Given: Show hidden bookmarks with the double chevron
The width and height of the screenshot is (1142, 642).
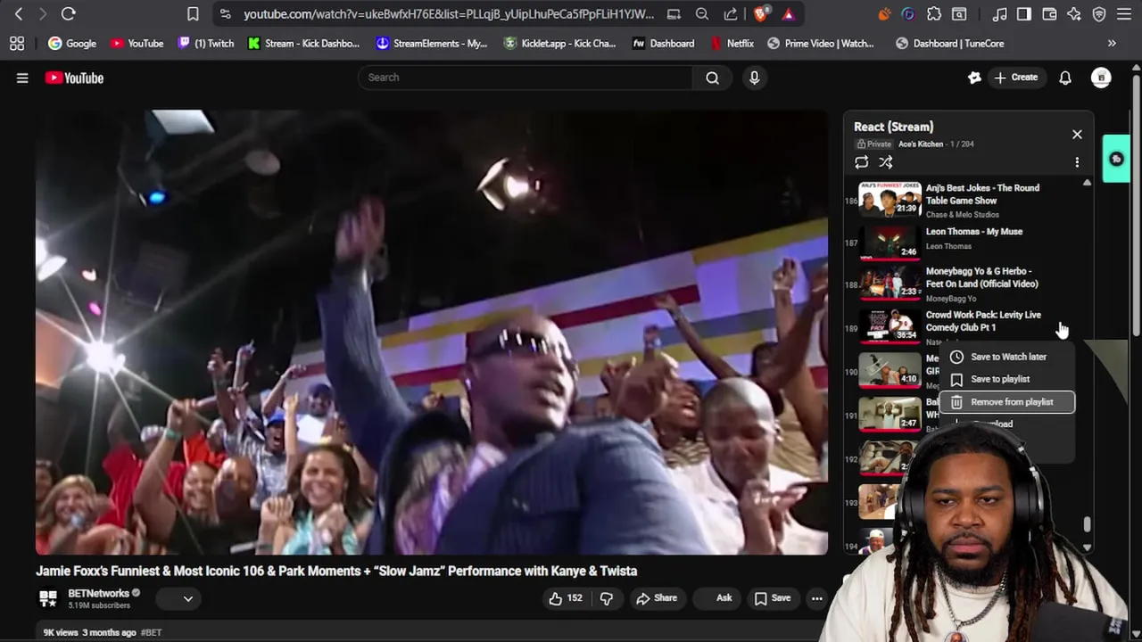Looking at the screenshot, I should [x=1112, y=43].
